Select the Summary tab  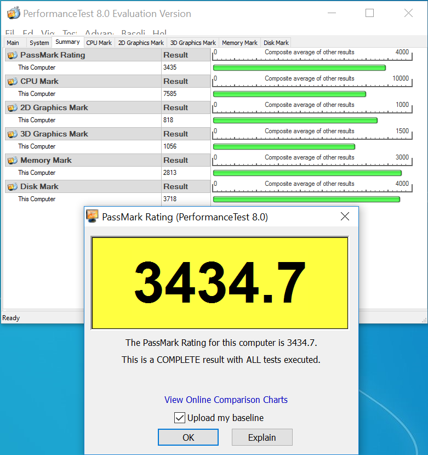click(x=67, y=42)
